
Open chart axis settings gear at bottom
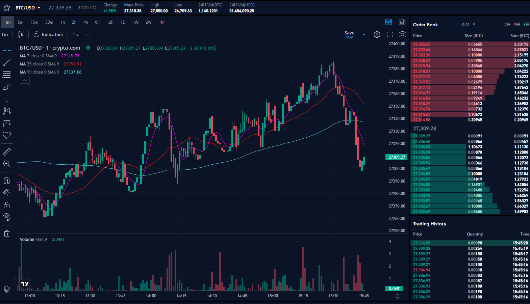click(x=397, y=296)
